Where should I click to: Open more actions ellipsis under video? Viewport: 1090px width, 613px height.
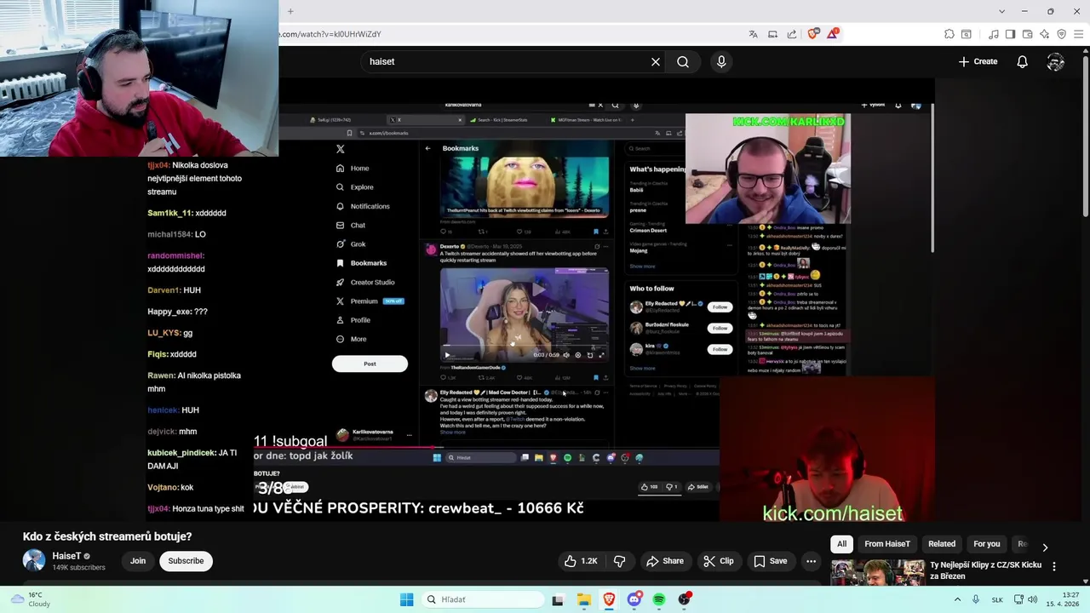811,561
